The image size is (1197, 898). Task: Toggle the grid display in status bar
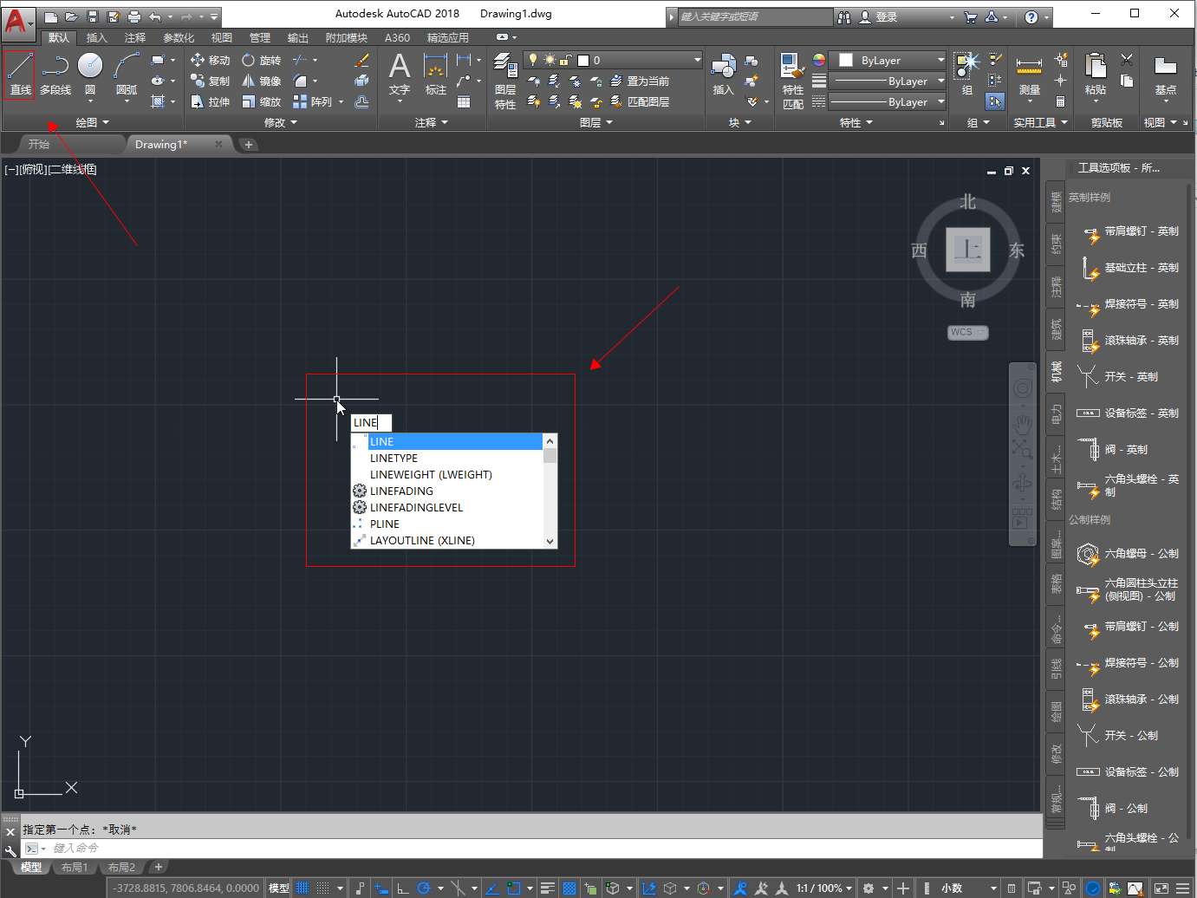[303, 888]
